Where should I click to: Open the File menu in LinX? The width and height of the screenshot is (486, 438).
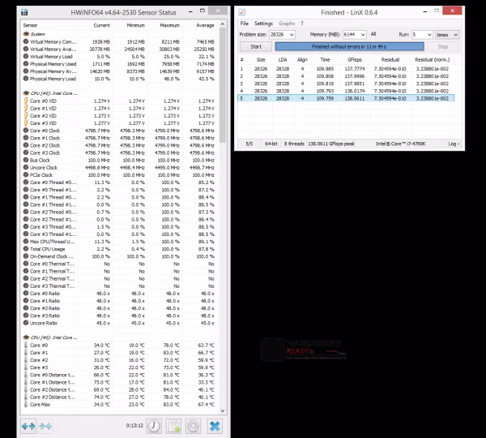click(x=245, y=24)
